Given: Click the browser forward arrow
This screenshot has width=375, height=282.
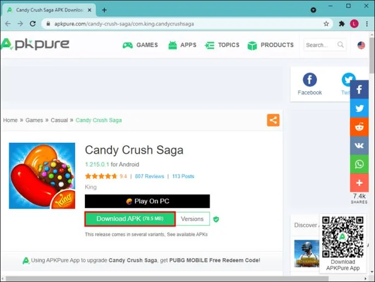Looking at the screenshot, I should [20, 24].
